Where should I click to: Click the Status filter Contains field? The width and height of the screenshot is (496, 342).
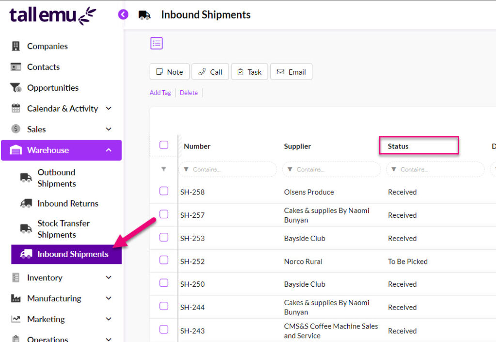coord(435,169)
